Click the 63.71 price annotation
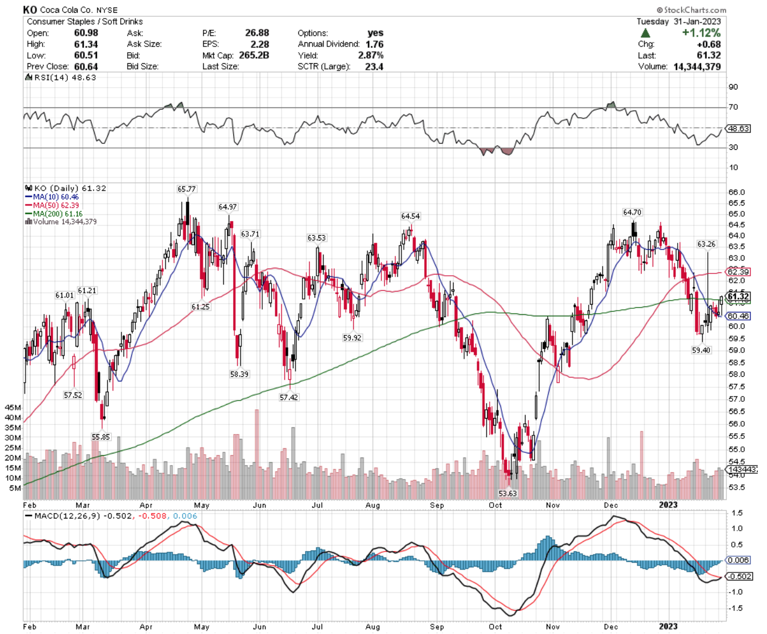 [250, 234]
